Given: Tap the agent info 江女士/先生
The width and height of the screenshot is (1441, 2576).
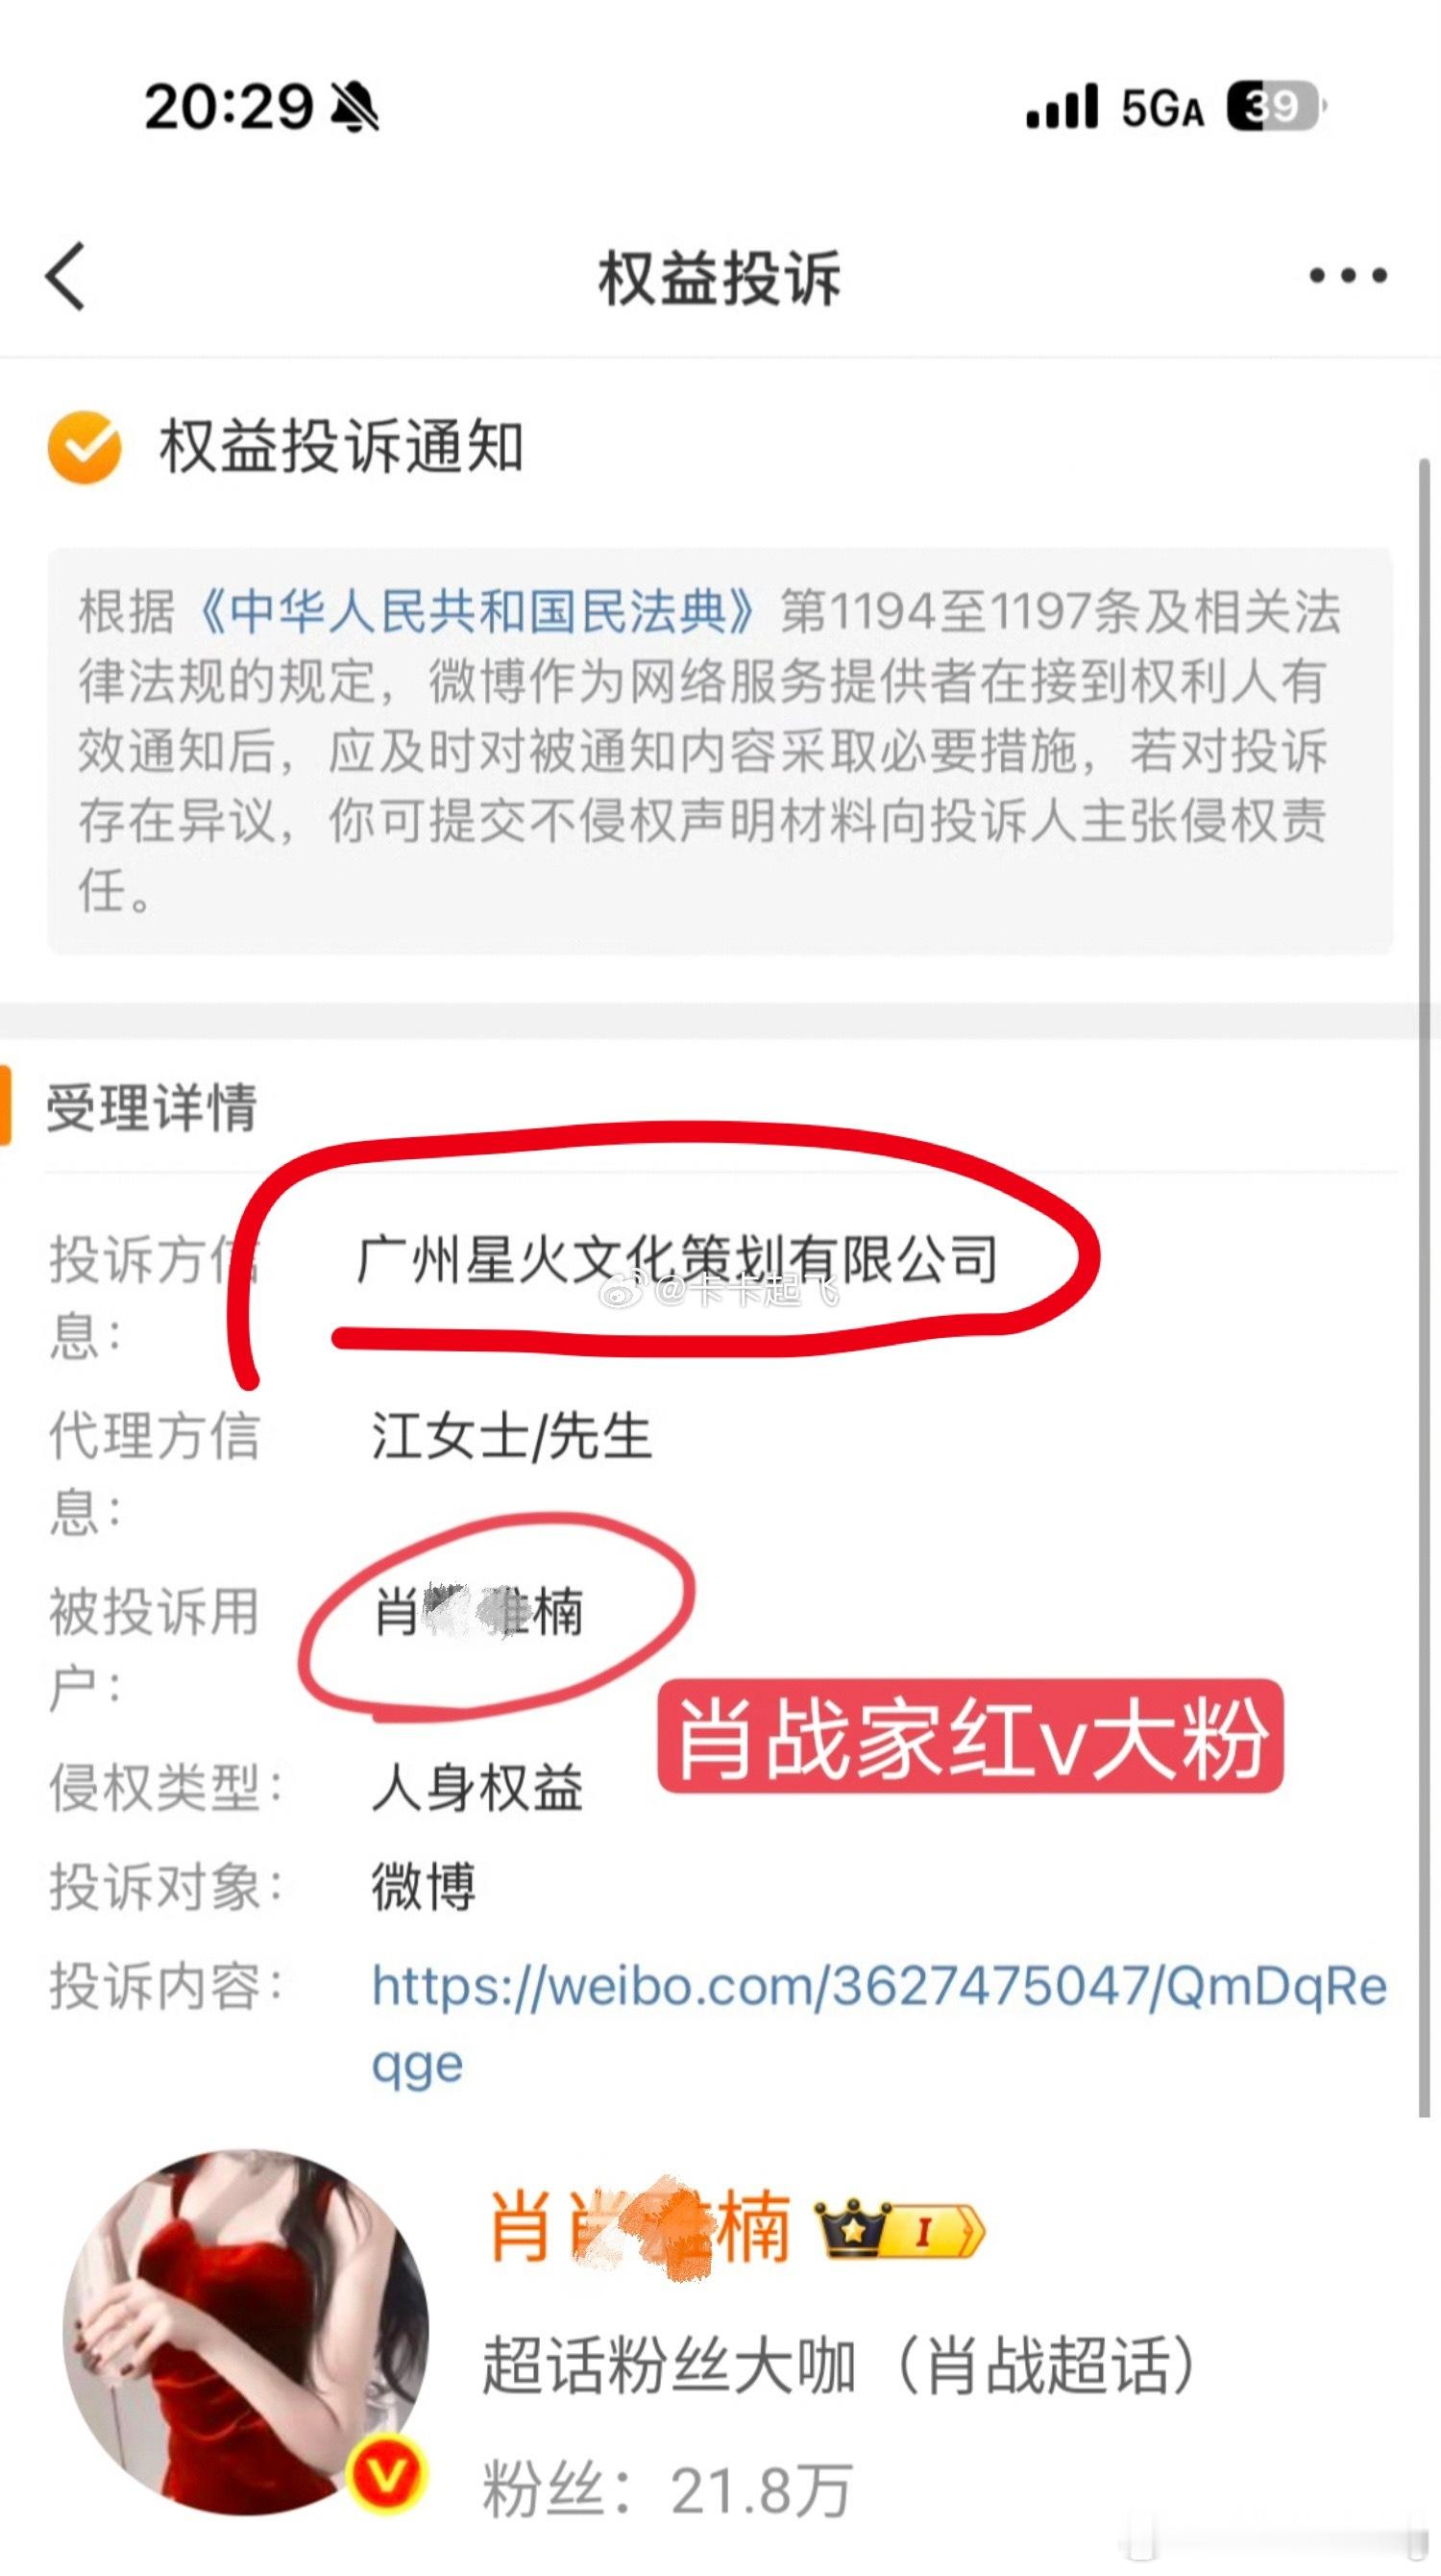Looking at the screenshot, I should (x=512, y=1436).
